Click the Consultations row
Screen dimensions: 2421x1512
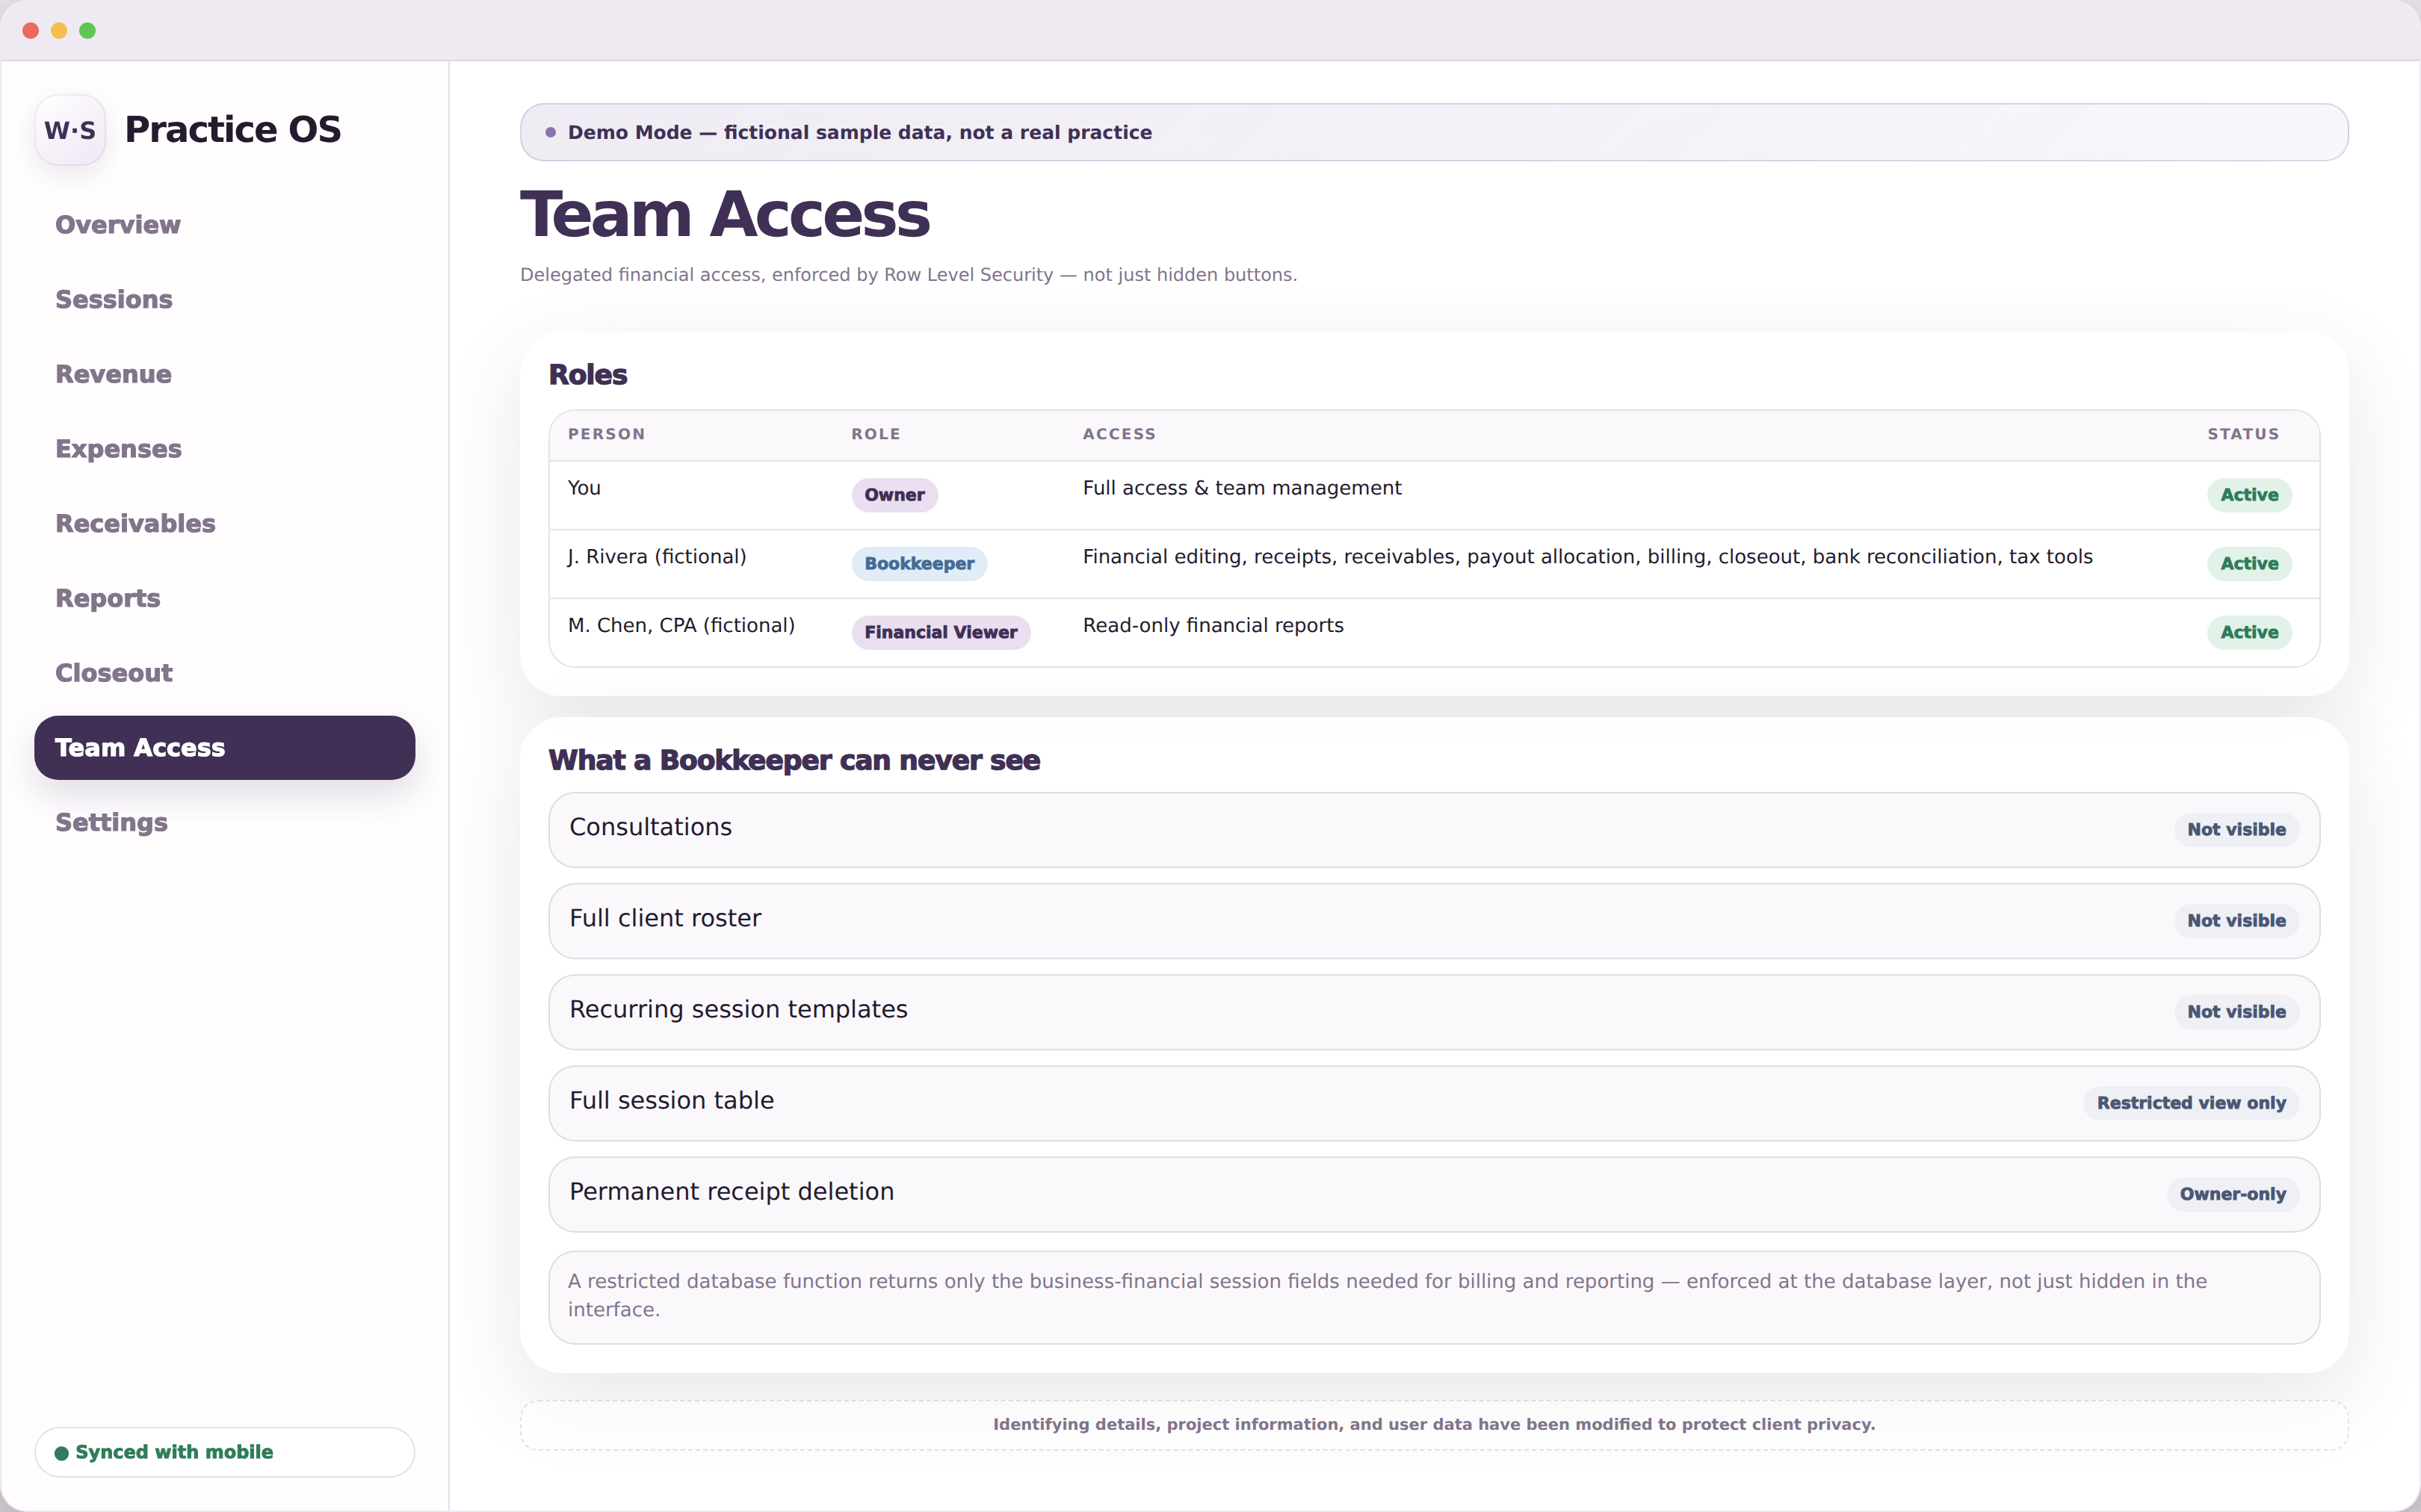(x=1433, y=829)
